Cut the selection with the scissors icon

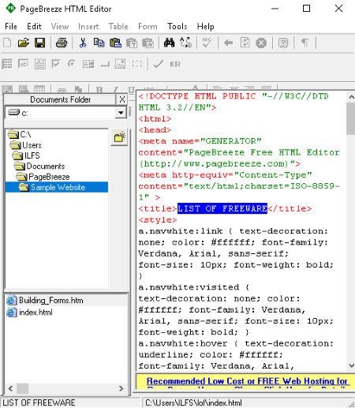(83, 43)
